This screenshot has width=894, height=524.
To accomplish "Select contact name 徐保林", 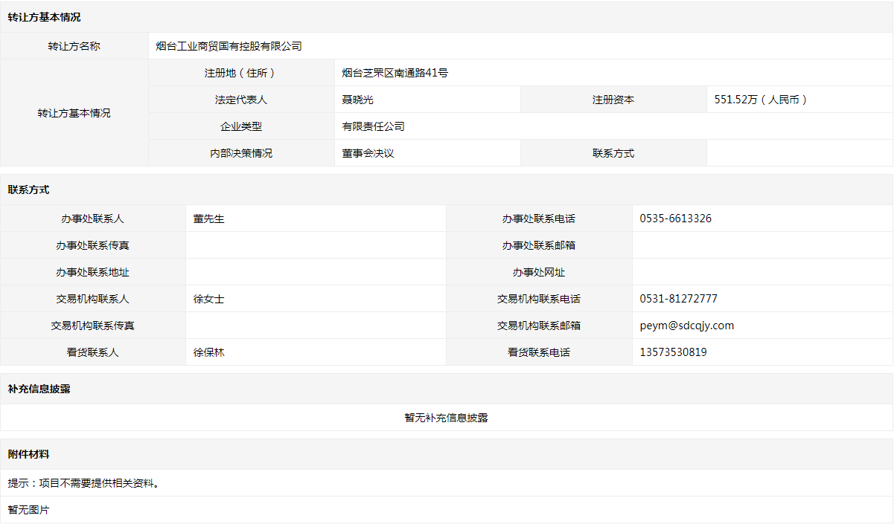I will click(x=209, y=352).
